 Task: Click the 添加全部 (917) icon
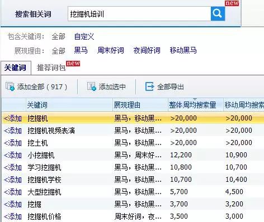[10, 86]
